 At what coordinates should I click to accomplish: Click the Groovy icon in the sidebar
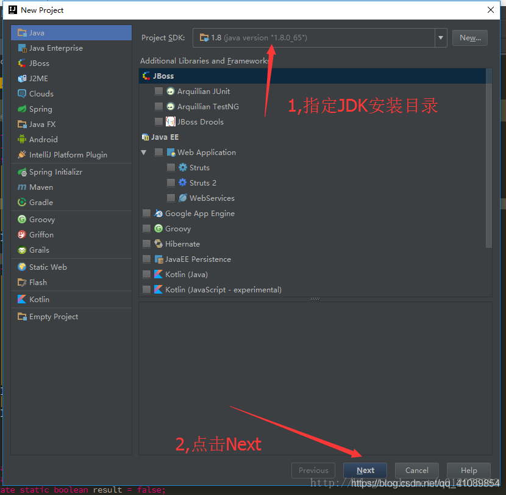pos(22,219)
